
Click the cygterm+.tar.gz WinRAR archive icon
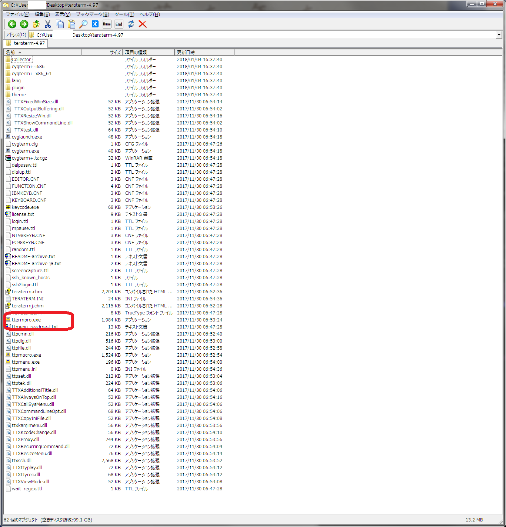click(x=8, y=158)
